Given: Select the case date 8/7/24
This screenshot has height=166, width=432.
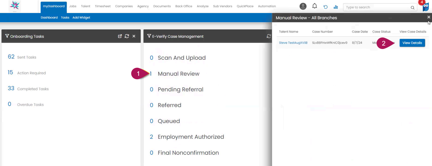Looking at the screenshot, I should pos(357,43).
